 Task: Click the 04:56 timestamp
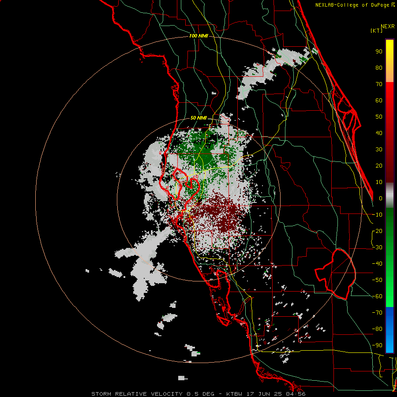tap(296, 394)
